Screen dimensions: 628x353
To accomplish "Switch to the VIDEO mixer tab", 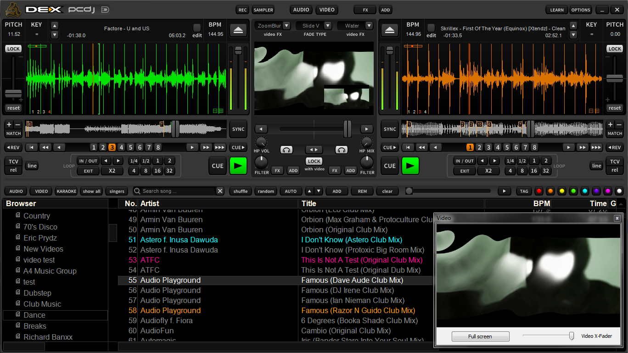I will 327,10.
